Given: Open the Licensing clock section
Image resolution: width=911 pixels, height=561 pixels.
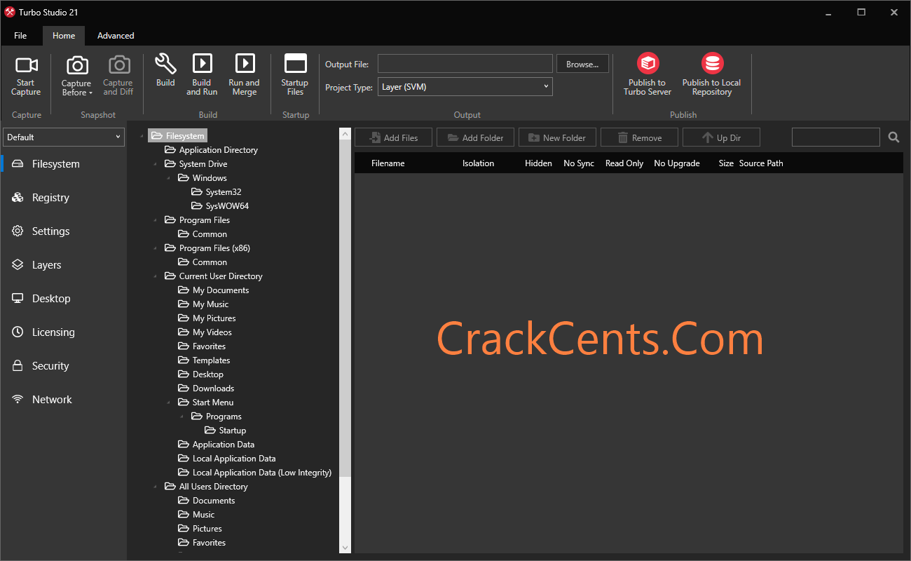Looking at the screenshot, I should 64,332.
